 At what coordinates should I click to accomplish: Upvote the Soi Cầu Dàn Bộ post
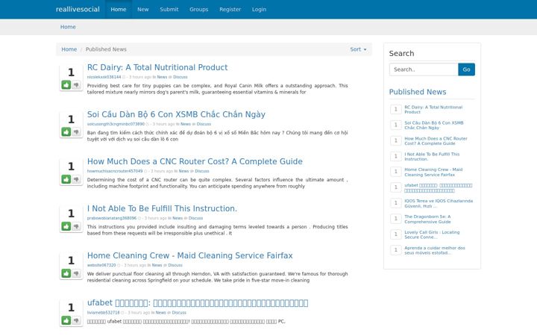(x=66, y=132)
